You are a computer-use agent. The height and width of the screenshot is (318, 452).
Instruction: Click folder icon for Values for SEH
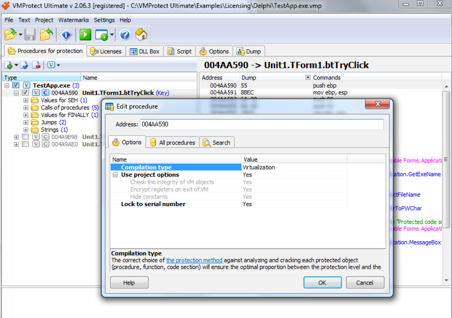pyautogui.click(x=35, y=100)
